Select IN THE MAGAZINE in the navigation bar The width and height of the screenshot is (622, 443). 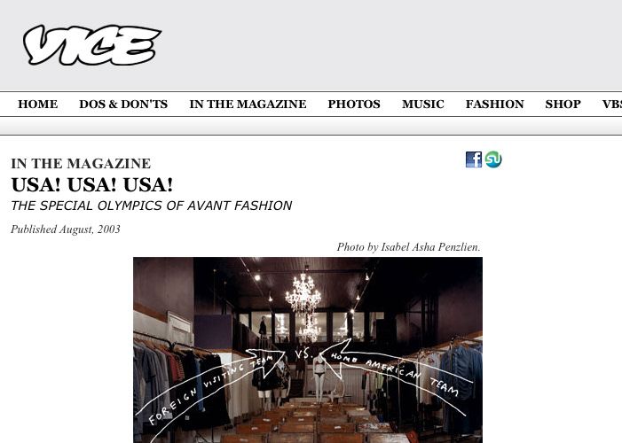[248, 105]
